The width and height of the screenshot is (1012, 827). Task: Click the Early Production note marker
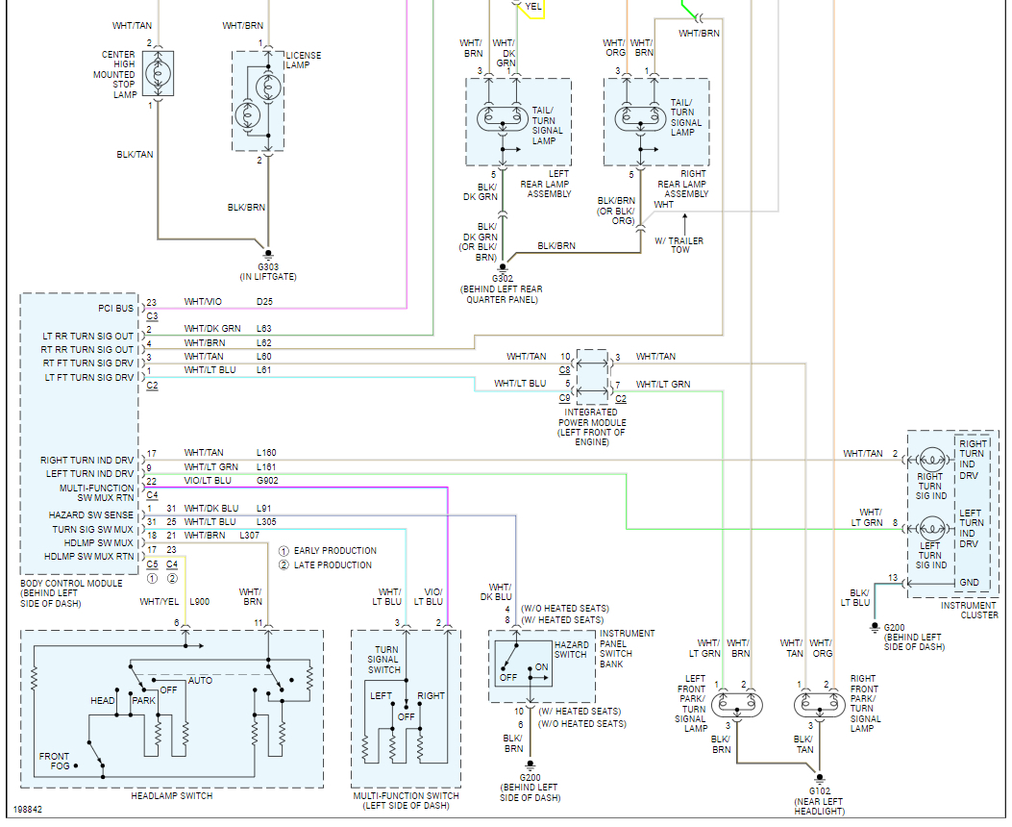click(x=284, y=551)
